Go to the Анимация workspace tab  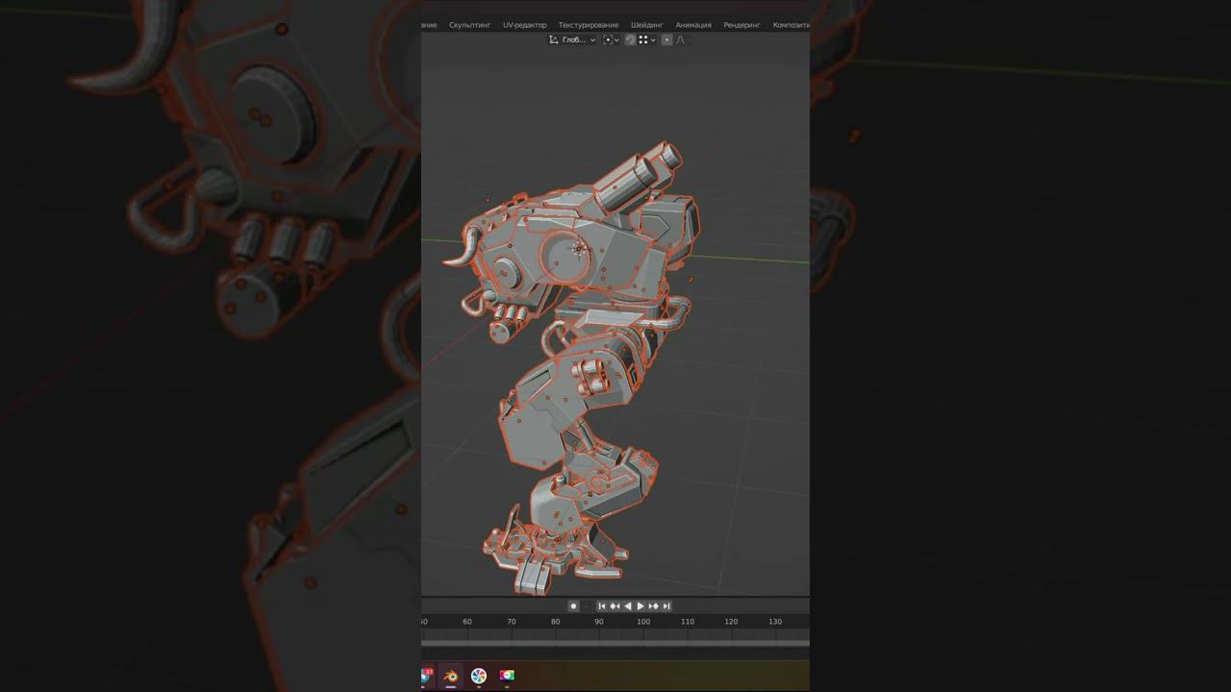(x=693, y=25)
